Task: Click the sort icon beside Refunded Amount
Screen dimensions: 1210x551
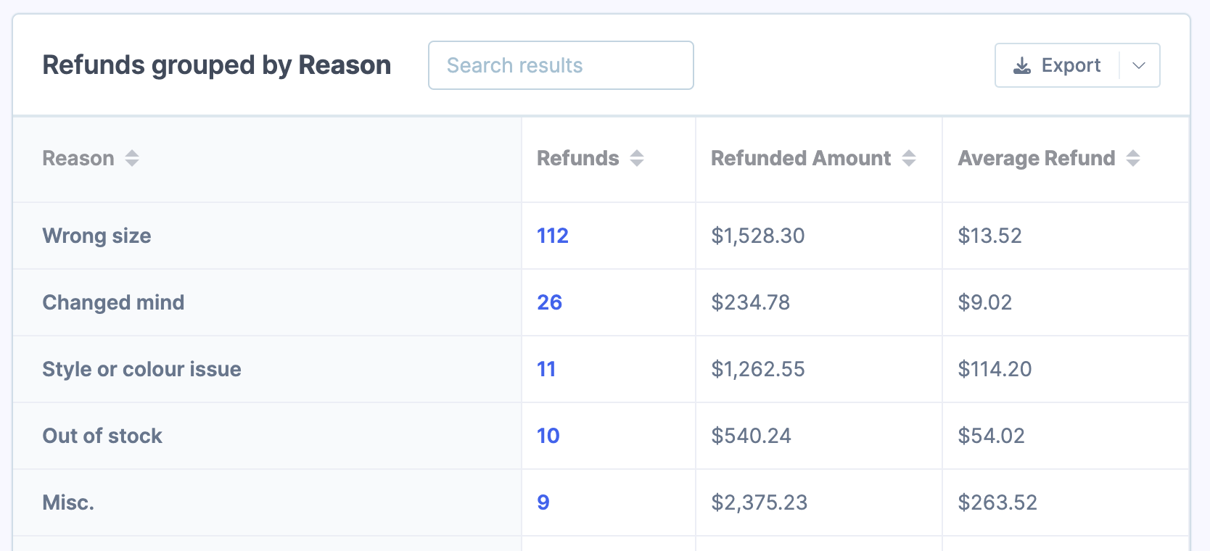Action: 910,158
